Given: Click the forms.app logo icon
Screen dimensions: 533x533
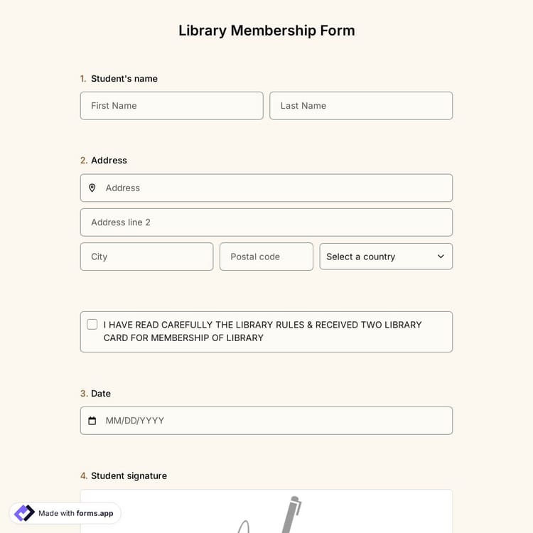Looking at the screenshot, I should [x=24, y=513].
